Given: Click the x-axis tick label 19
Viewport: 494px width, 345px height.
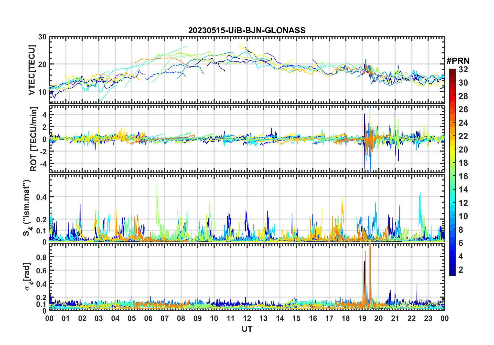Looking at the screenshot, I should point(362,318).
